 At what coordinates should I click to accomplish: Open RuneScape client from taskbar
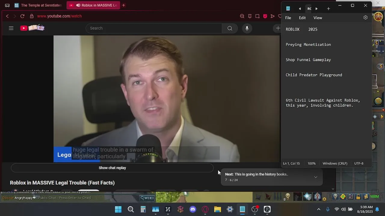(x=267, y=209)
